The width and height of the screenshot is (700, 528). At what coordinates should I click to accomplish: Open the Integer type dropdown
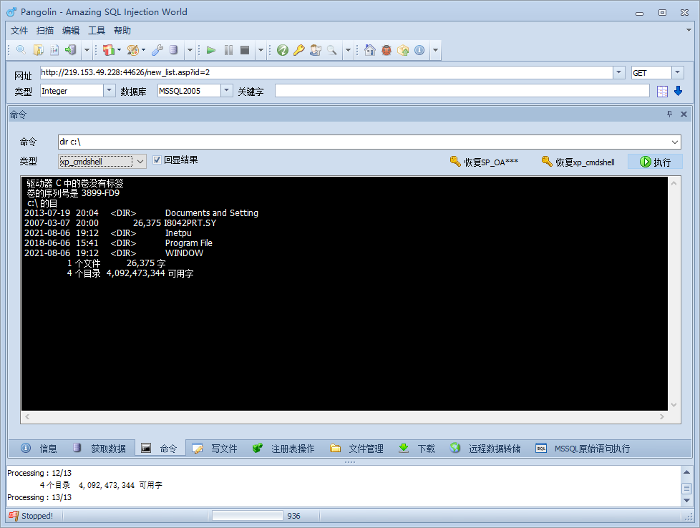coord(110,91)
